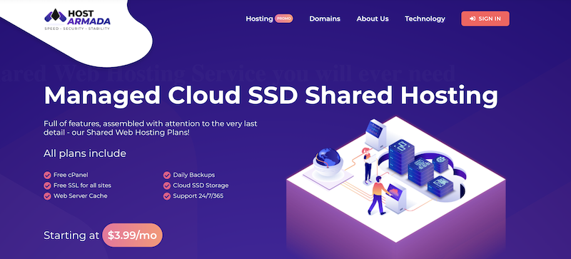Click the PROMO badge next to Hosting

283,19
